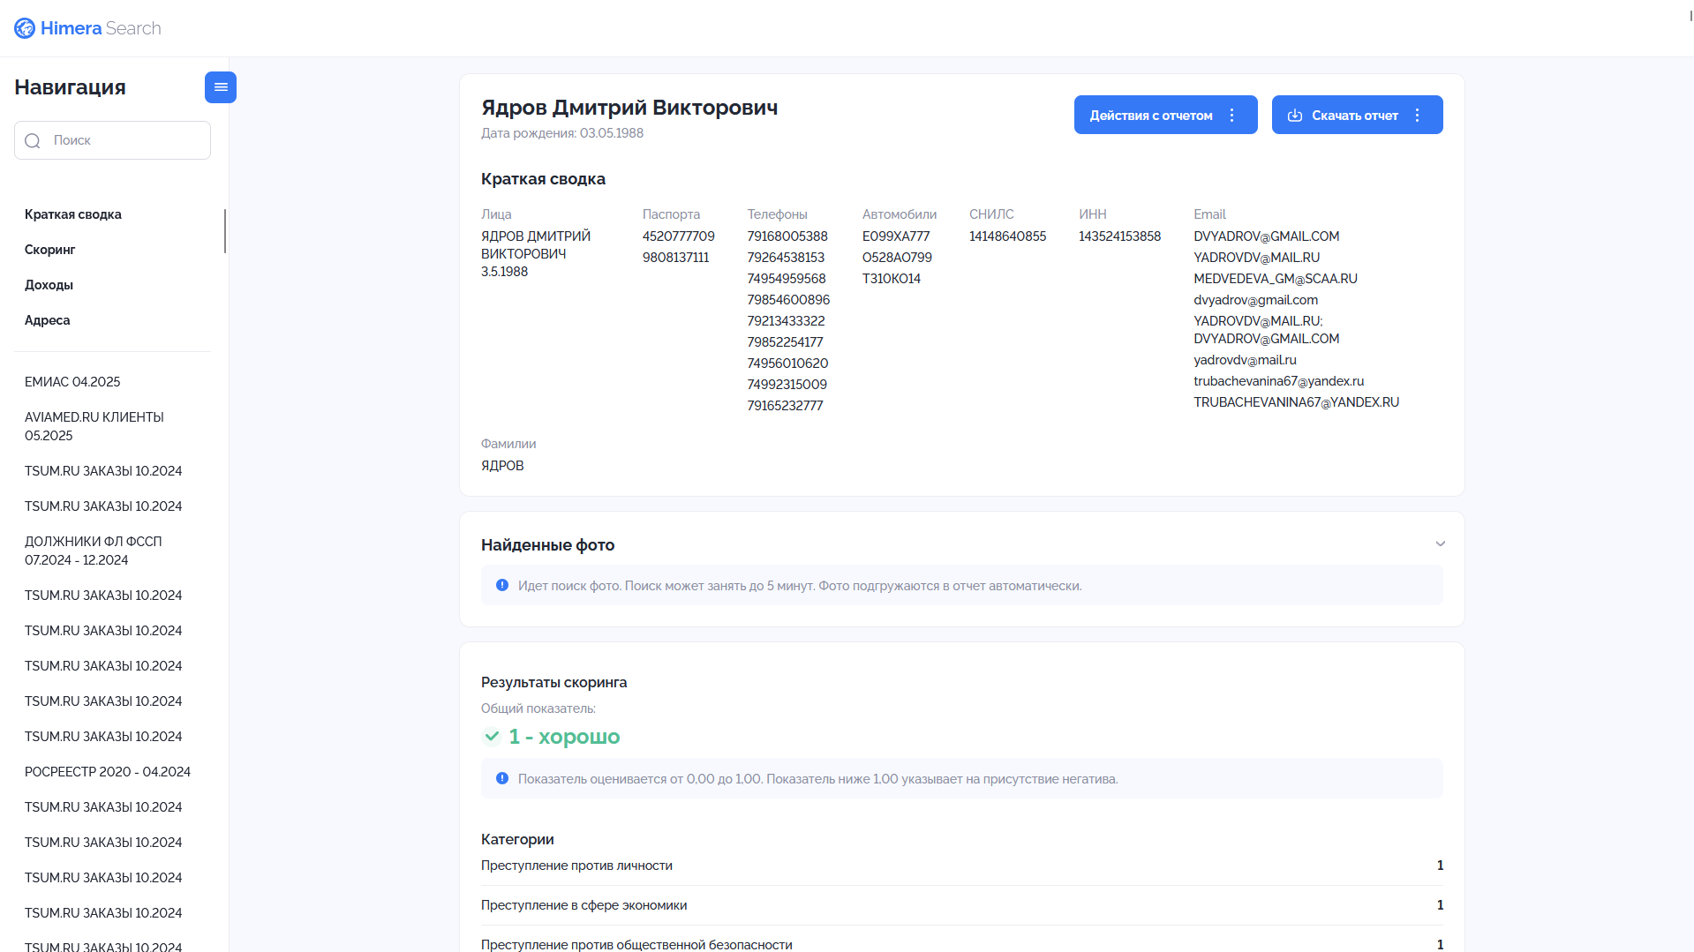
Task: Click the Преступление против личности row
Action: coord(962,866)
